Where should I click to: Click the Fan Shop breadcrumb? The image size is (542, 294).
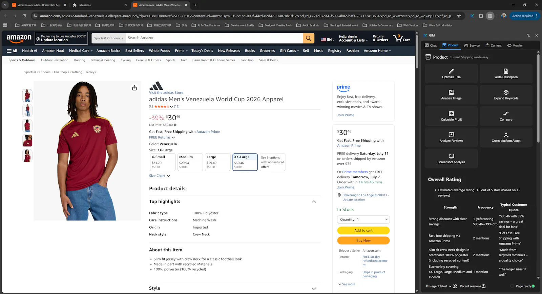click(x=60, y=72)
